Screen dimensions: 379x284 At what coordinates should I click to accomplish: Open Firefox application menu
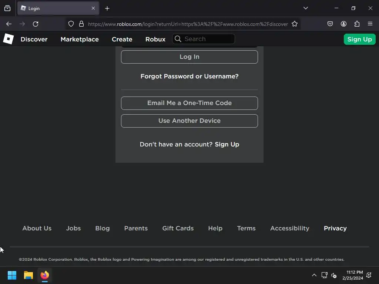tap(370, 24)
